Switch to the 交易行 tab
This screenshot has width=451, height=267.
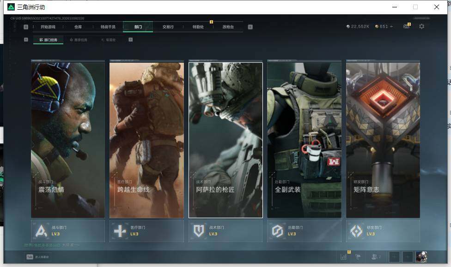pyautogui.click(x=168, y=27)
